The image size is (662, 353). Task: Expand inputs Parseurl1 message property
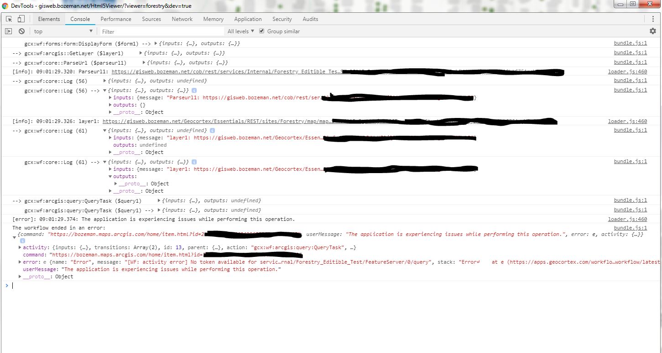coord(110,97)
